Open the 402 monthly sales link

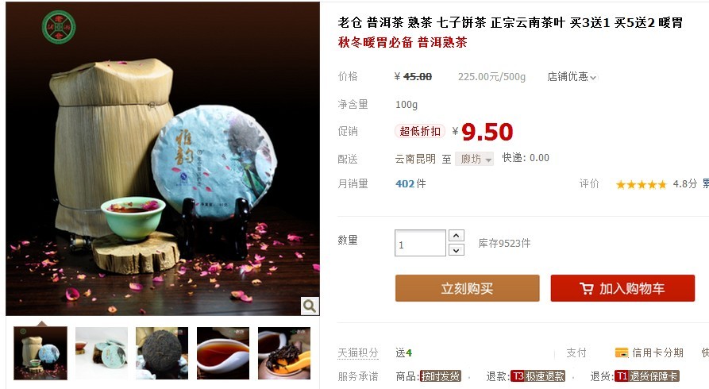[405, 183]
